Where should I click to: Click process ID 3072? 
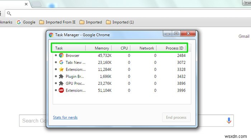[x=181, y=62]
